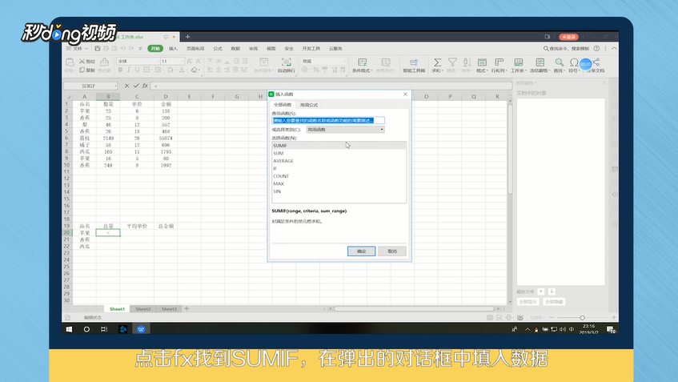Screen dimensions: 678x382
Task: Click the add new sheet plus button
Action: pos(187,308)
